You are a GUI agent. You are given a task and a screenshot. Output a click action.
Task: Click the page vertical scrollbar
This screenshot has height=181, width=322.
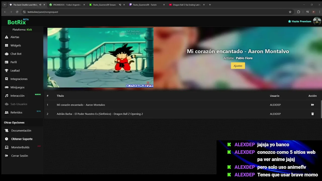321,109
